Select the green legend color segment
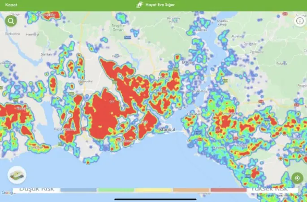The height and width of the screenshot is (202, 307). click(116, 190)
